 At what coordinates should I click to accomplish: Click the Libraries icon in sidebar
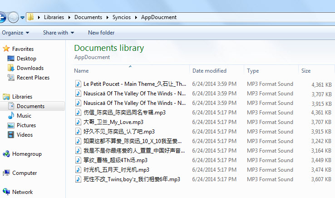(x=6, y=97)
